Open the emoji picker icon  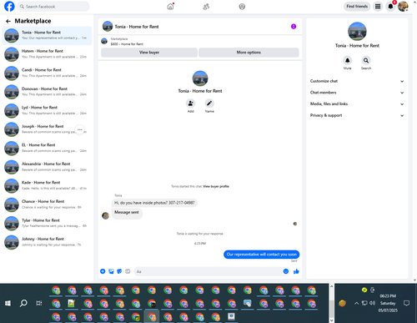(x=286, y=271)
